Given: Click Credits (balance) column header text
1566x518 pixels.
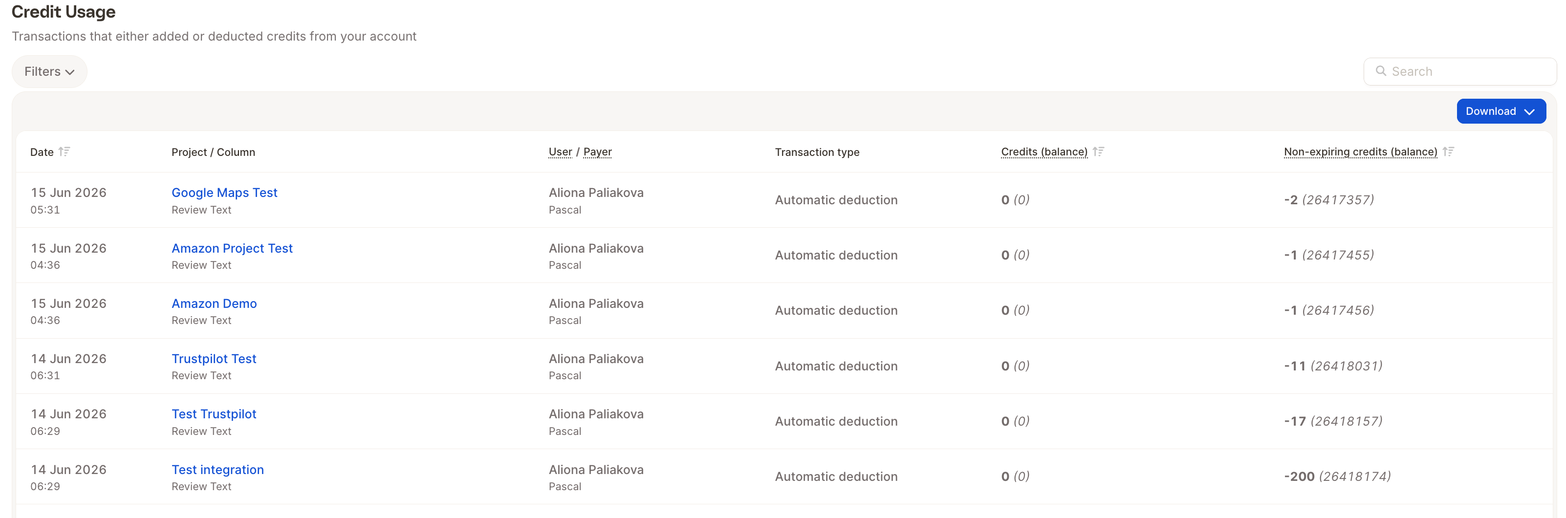Looking at the screenshot, I should [x=1044, y=152].
